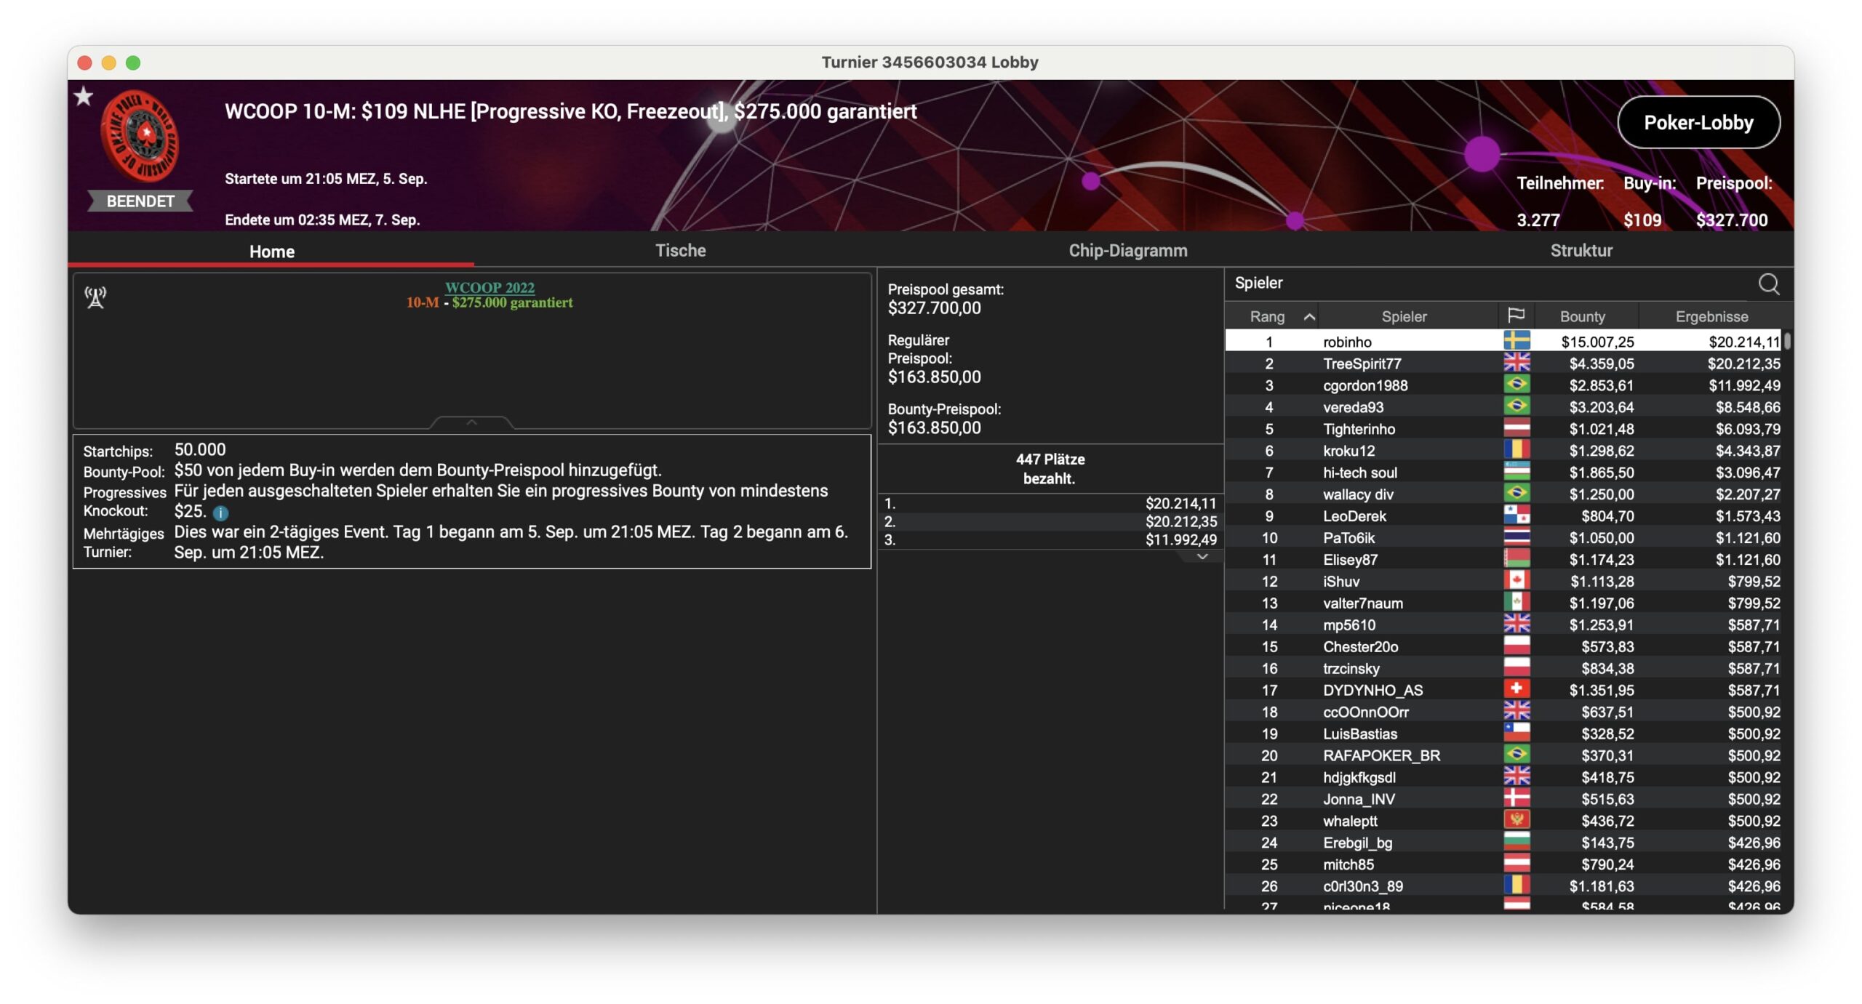Open the WCOOP 2022 link
This screenshot has width=1862, height=1004.
(490, 287)
